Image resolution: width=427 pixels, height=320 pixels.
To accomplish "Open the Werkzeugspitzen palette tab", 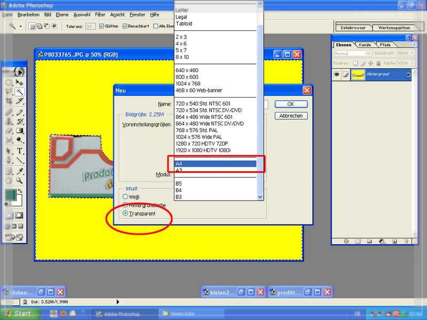I will (394, 28).
